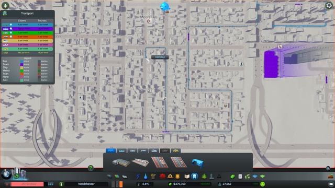Click the fast-forward speed arrows button
Screen dimensions: 335x188
(x=51, y=184)
